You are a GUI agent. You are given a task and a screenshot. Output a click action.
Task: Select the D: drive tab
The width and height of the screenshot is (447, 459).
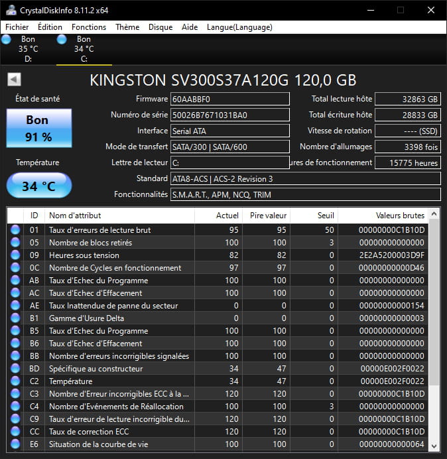click(28, 49)
